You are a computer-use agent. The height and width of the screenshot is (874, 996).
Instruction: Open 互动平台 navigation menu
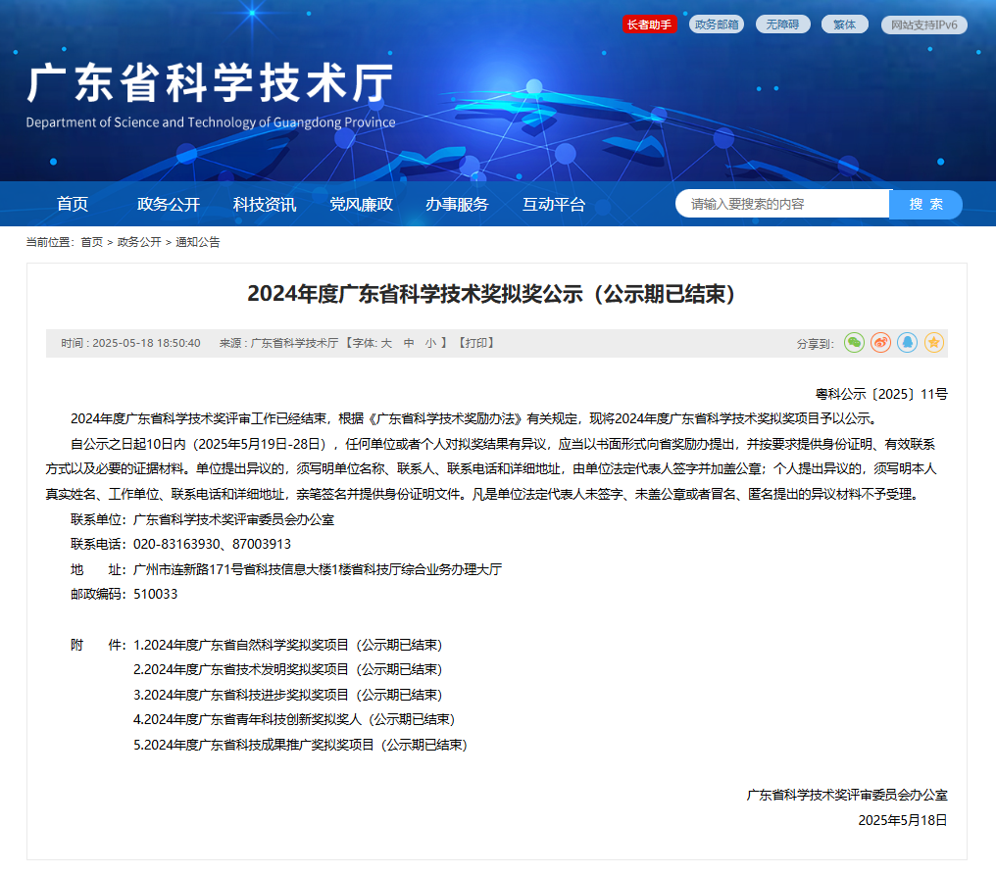click(553, 204)
